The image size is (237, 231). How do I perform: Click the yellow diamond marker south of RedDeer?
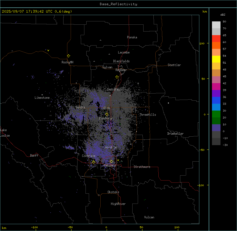[x=117, y=77]
